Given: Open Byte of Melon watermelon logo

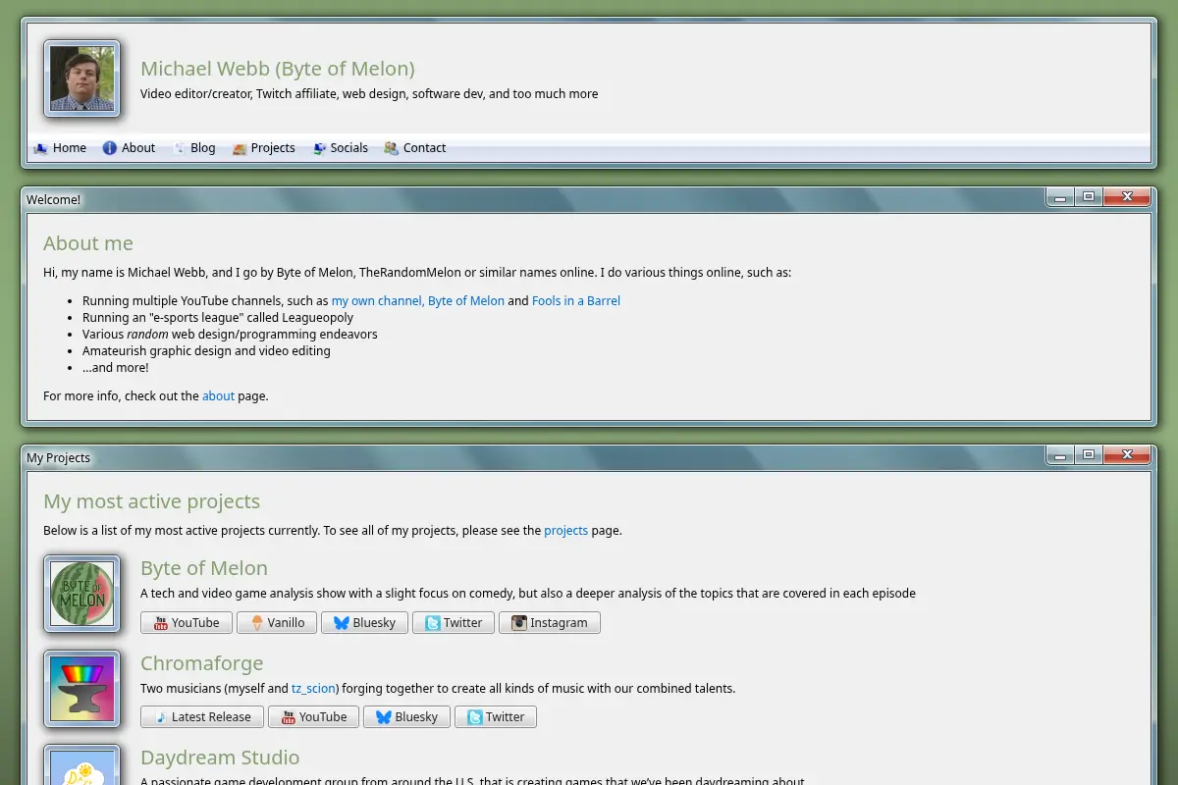Looking at the screenshot, I should coord(82,594).
